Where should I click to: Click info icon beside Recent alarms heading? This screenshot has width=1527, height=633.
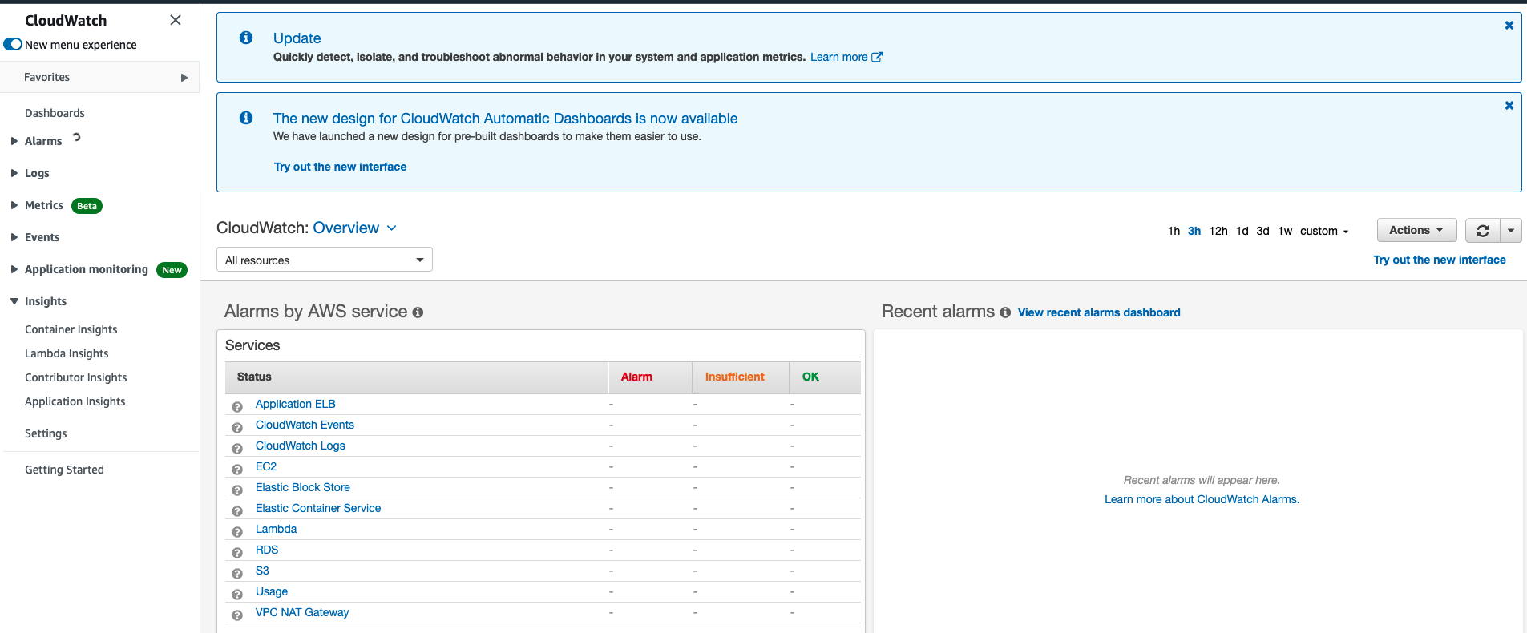[1005, 312]
